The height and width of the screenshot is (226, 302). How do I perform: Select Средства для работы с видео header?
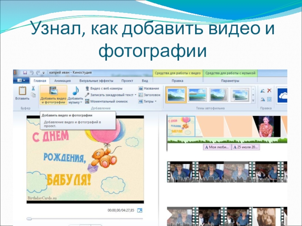point(177,73)
